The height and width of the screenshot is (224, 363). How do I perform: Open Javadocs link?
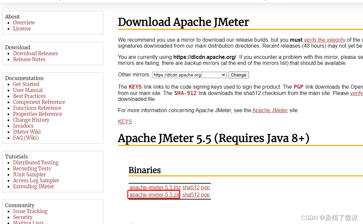pos(23,126)
